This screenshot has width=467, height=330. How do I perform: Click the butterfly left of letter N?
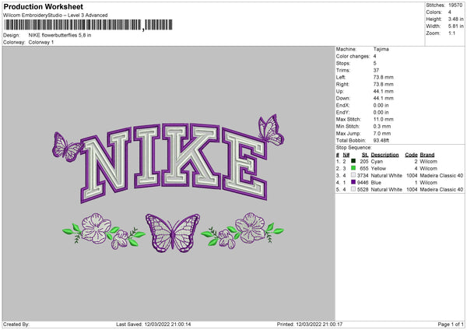click(x=67, y=146)
